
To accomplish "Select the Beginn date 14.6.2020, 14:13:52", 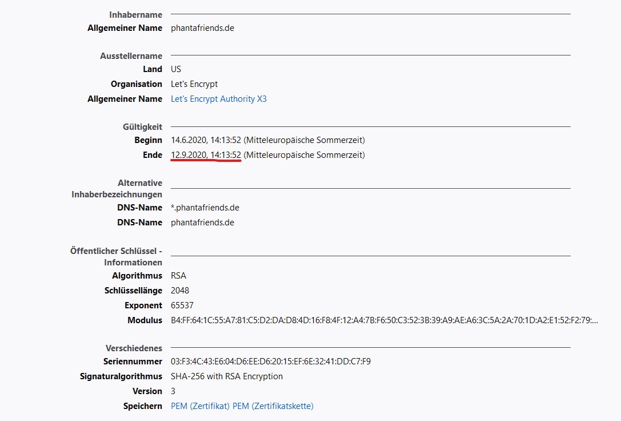I will 206,140.
